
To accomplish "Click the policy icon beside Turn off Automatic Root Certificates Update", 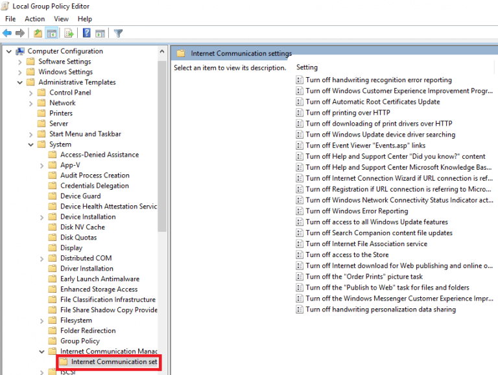I will point(299,102).
